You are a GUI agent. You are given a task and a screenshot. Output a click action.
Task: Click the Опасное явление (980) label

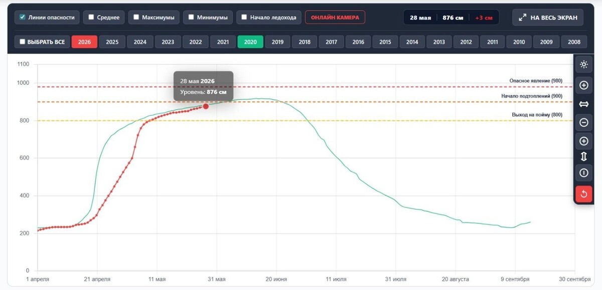tap(536, 81)
